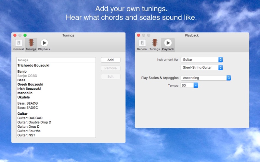Select the Bass: EADGC tuning
Viewport: 260px width, 162px height.
pyautogui.click(x=56, y=108)
